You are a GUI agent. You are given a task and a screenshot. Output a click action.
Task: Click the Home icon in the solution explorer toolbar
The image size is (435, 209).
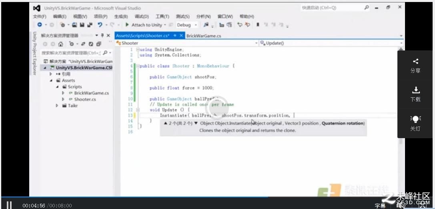point(61,44)
